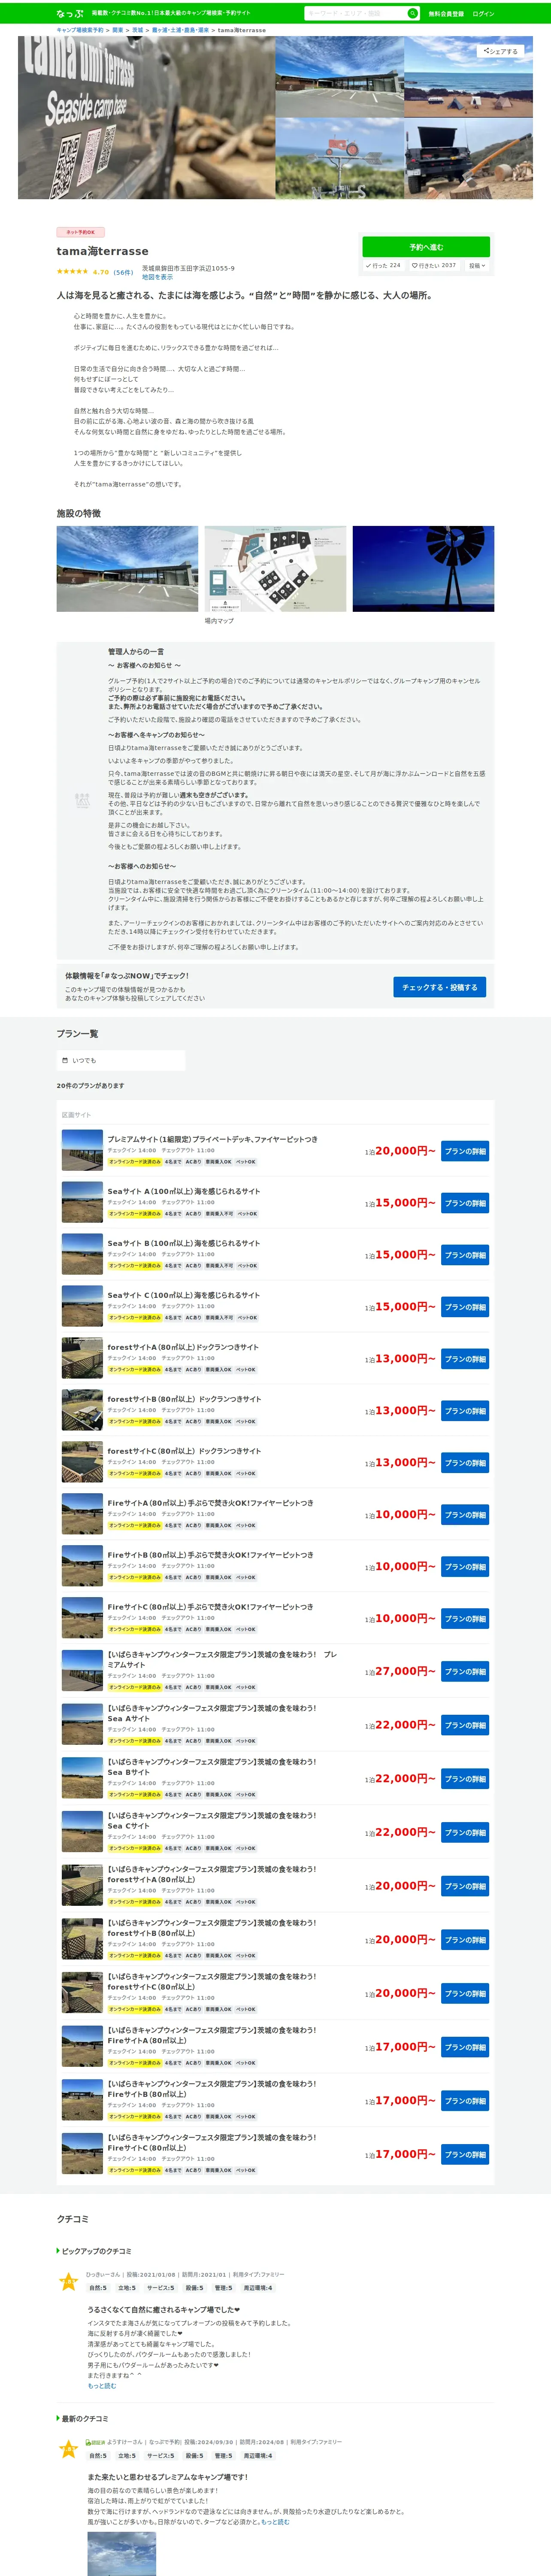551x2576 pixels.
Task: Toggle the 行った check mark (224)
Action: (x=383, y=266)
